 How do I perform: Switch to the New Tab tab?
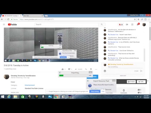[33, 16]
